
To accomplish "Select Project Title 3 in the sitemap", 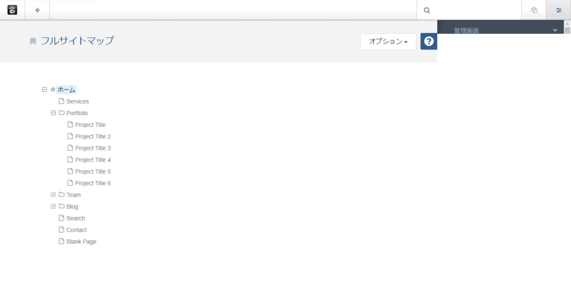I will pos(93,148).
